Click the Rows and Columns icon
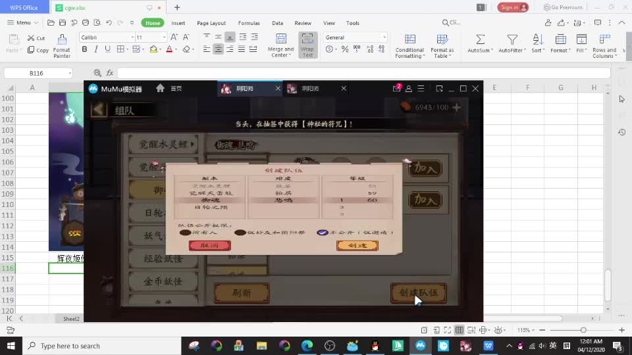The height and width of the screenshot is (355, 632). [x=604, y=39]
